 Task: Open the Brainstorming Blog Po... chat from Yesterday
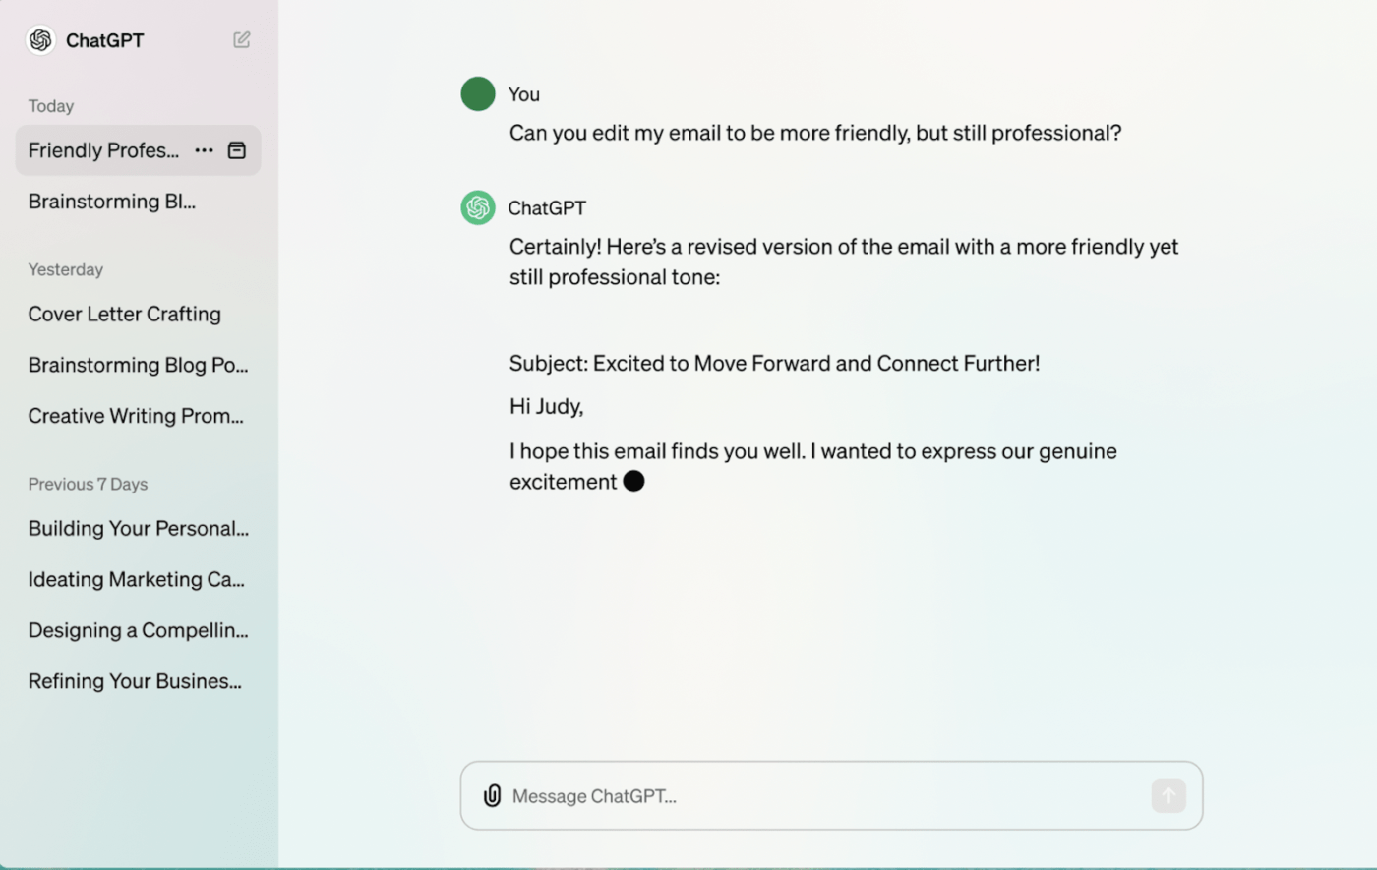[138, 365]
